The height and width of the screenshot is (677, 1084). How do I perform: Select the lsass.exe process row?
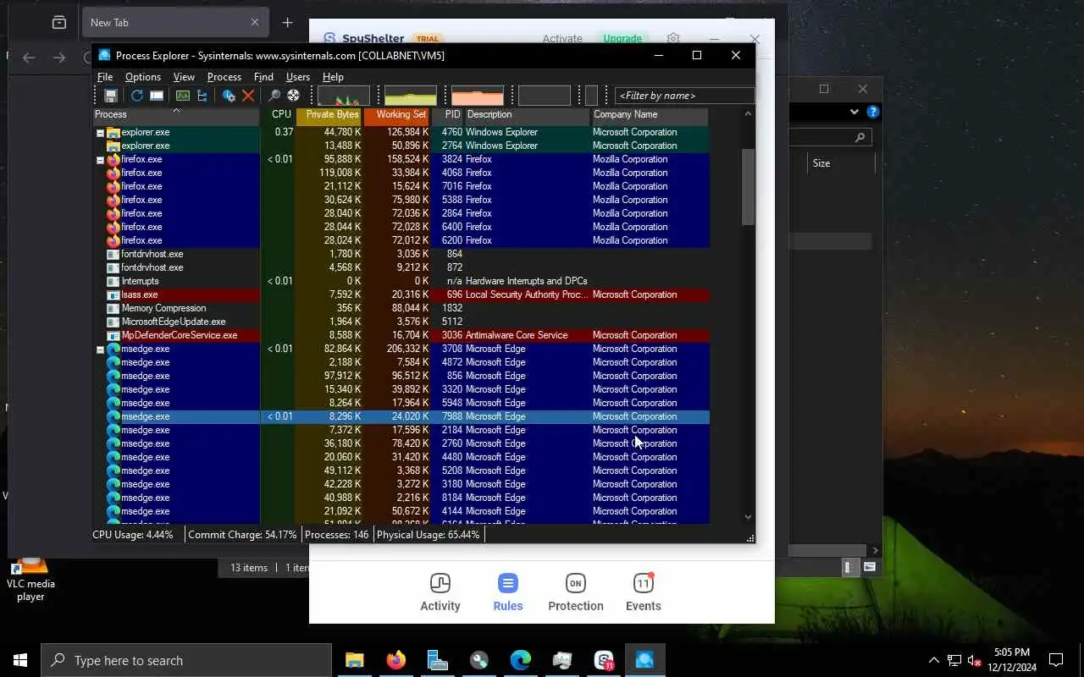[x=401, y=294]
